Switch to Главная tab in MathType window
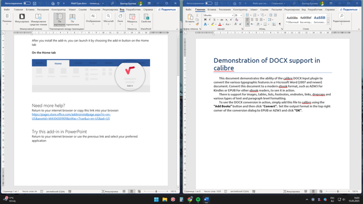The height and width of the screenshot is (204, 363). (18, 10)
